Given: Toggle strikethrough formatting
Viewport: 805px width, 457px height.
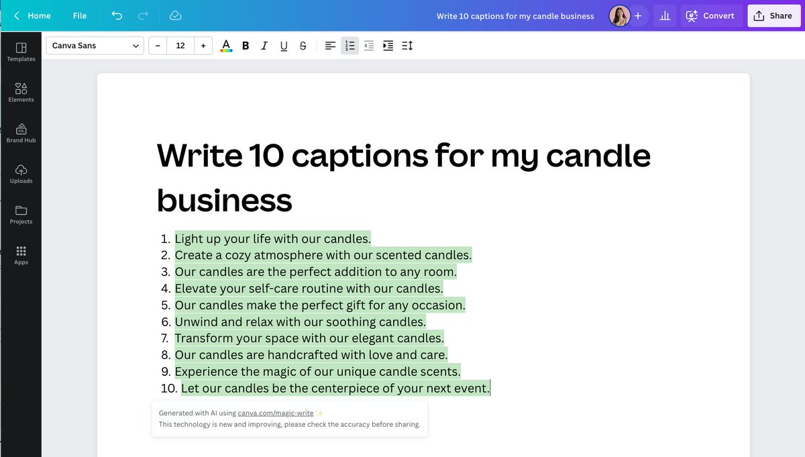Looking at the screenshot, I should pos(303,45).
